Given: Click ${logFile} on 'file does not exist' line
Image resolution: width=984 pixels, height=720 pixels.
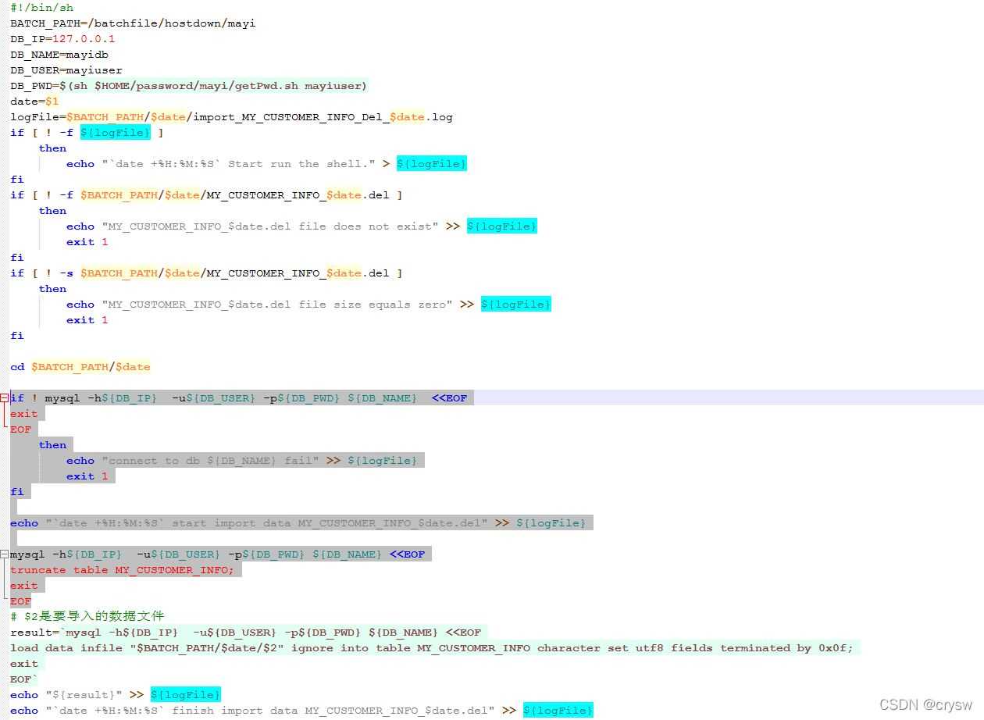Looking at the screenshot, I should [501, 226].
